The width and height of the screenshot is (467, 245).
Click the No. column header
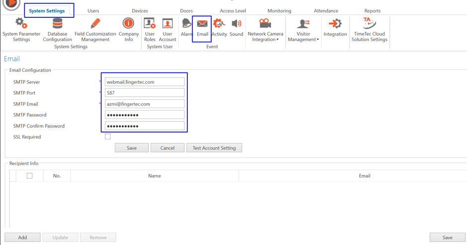[57, 176]
